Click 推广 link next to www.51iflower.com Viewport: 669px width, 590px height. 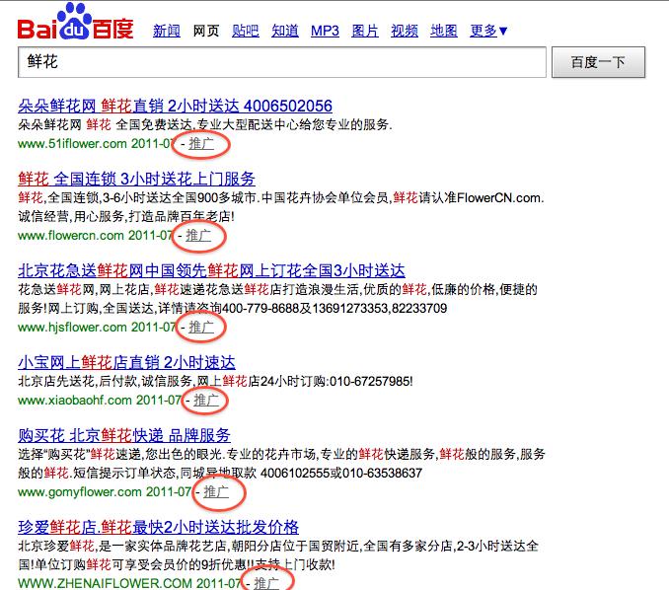[201, 144]
